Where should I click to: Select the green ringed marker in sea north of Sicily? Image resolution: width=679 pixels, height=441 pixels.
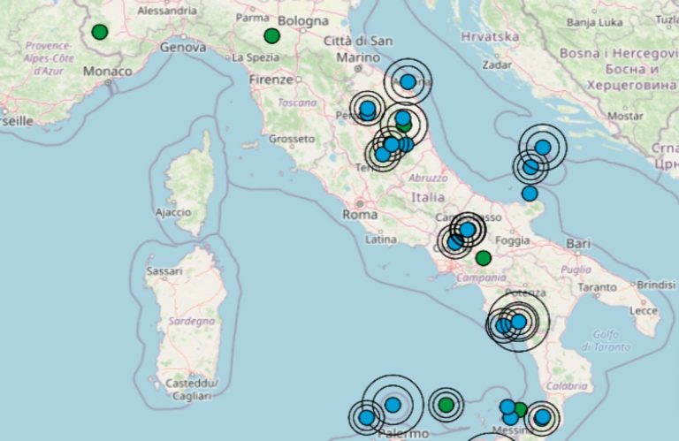click(x=446, y=405)
